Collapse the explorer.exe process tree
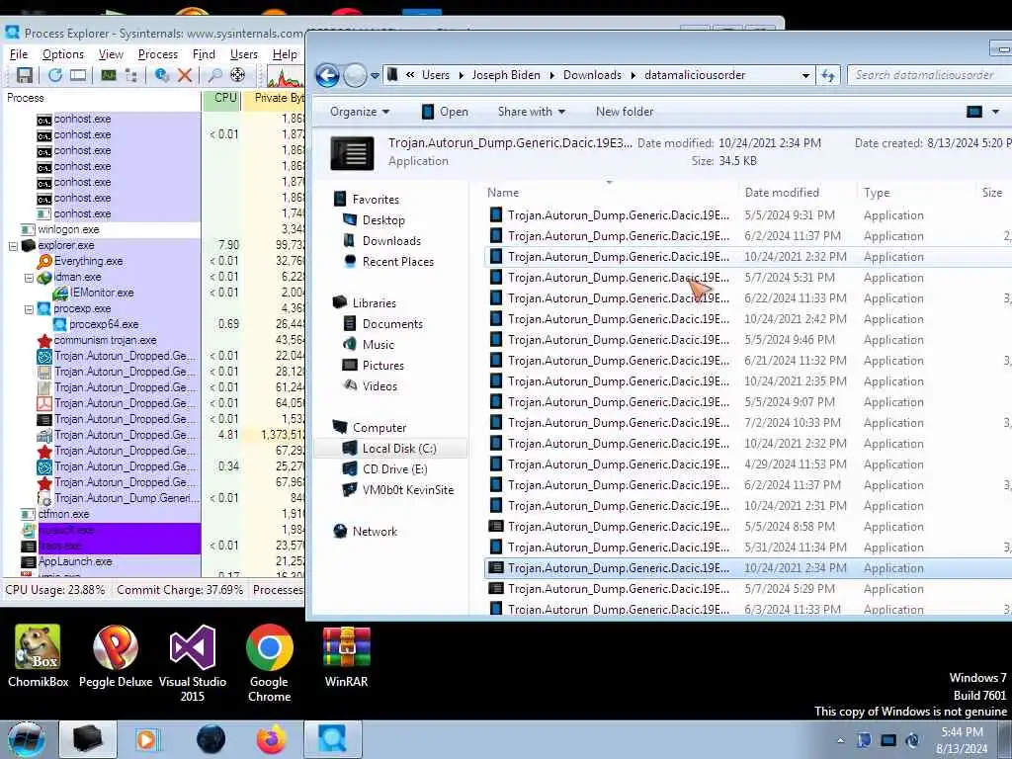This screenshot has width=1012, height=759. tap(13, 246)
